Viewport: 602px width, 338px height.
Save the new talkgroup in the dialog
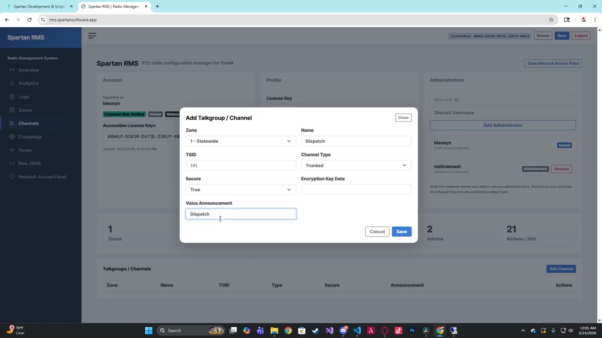(402, 231)
